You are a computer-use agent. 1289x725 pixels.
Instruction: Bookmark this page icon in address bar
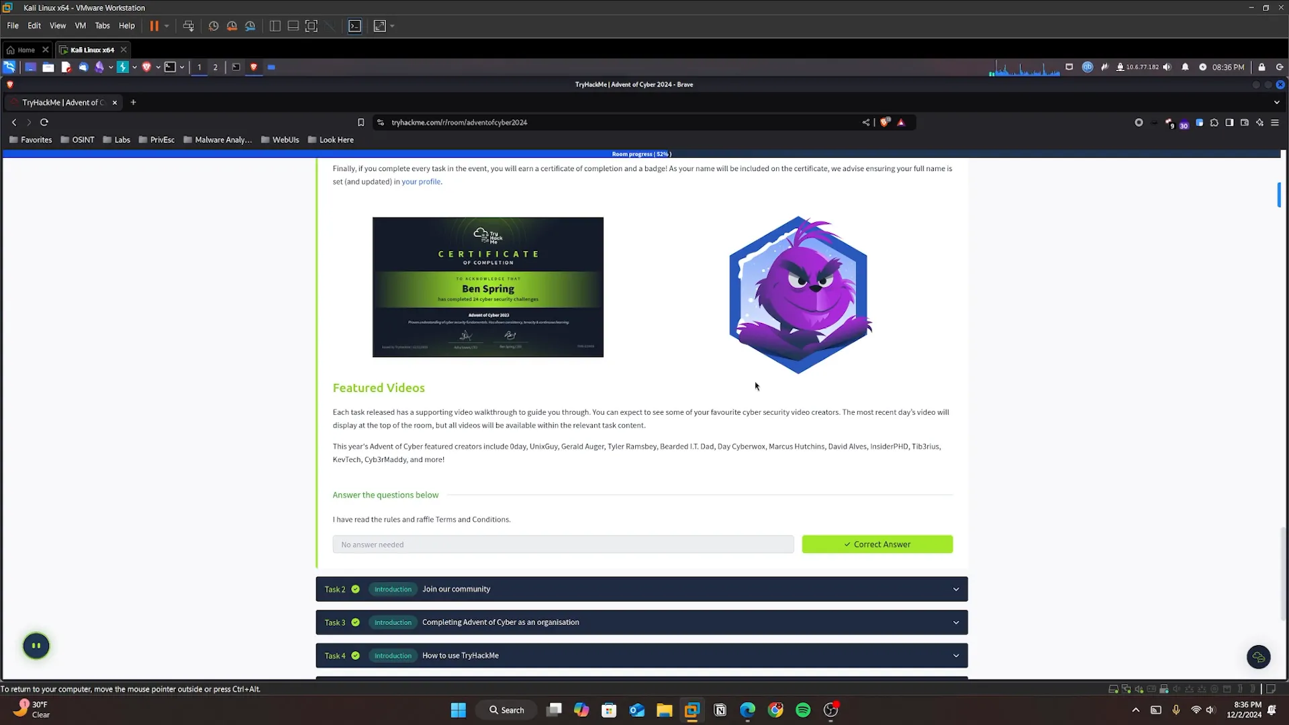pos(361,122)
